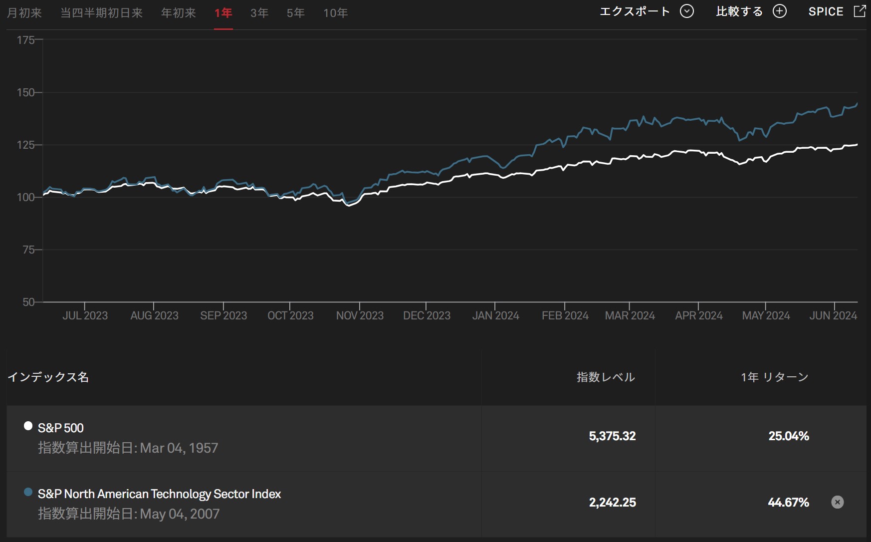Viewport: 871px width, 542px height.
Task: Click the エクスポート label
Action: pyautogui.click(x=635, y=11)
